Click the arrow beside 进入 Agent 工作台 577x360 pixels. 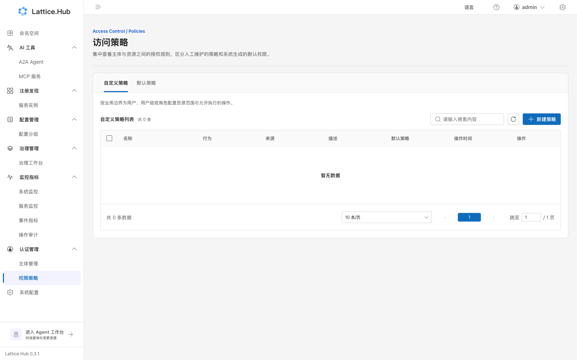tap(71, 334)
